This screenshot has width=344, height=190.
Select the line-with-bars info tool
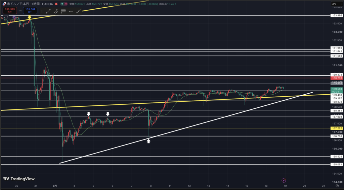click(x=56, y=11)
